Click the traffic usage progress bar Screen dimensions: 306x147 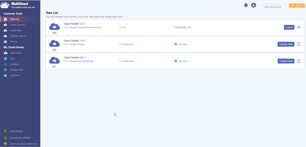[x=273, y=4]
